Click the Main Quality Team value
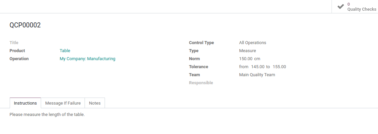This screenshot has height=134, width=378. point(257,75)
